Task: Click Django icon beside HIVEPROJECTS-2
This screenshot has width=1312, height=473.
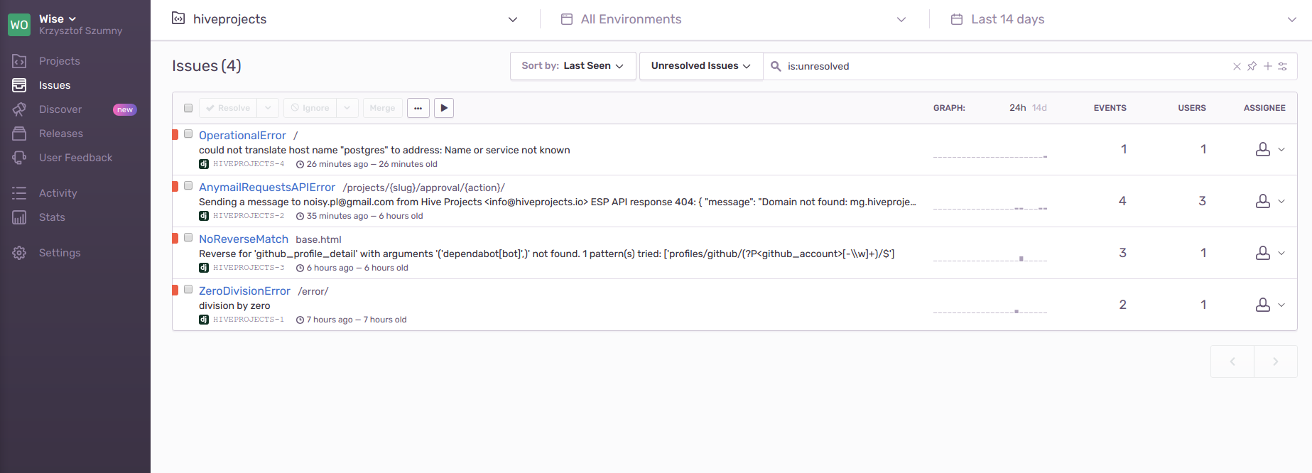Action: tap(204, 216)
